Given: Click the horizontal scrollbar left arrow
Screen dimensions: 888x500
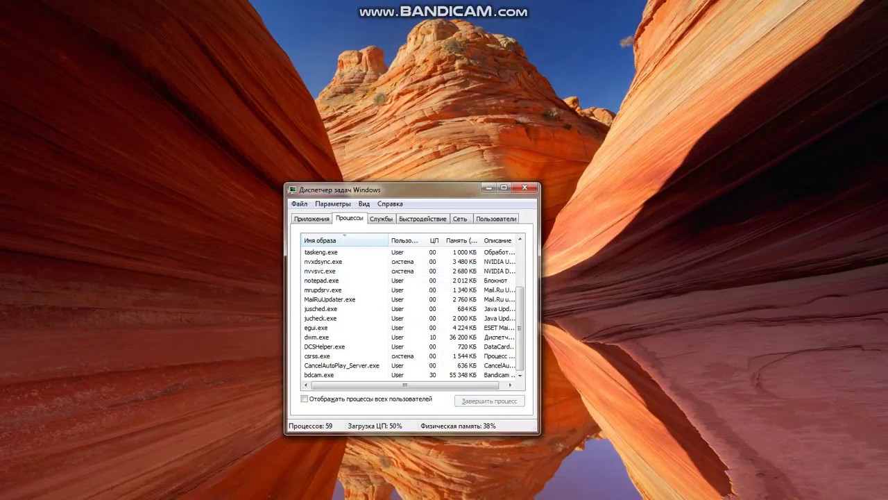Looking at the screenshot, I should click(306, 385).
